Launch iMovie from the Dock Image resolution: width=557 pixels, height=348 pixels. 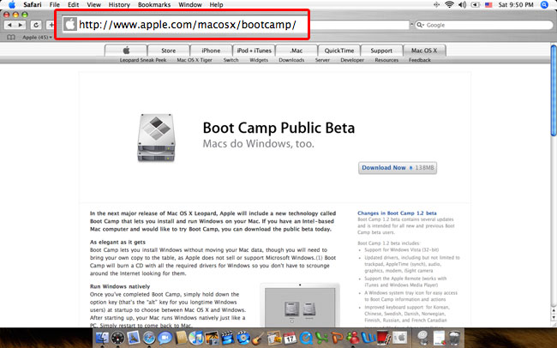click(x=227, y=338)
